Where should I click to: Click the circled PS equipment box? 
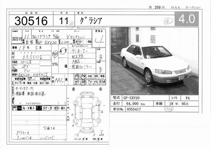coord(77,77)
